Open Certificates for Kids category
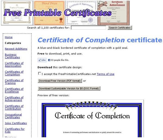This screenshot has width=163, height=140. 15,130
